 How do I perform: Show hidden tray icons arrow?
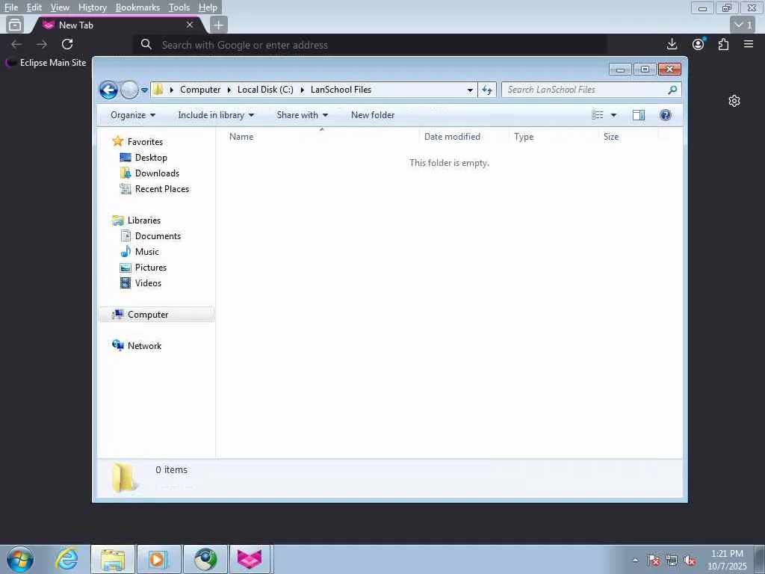635,560
